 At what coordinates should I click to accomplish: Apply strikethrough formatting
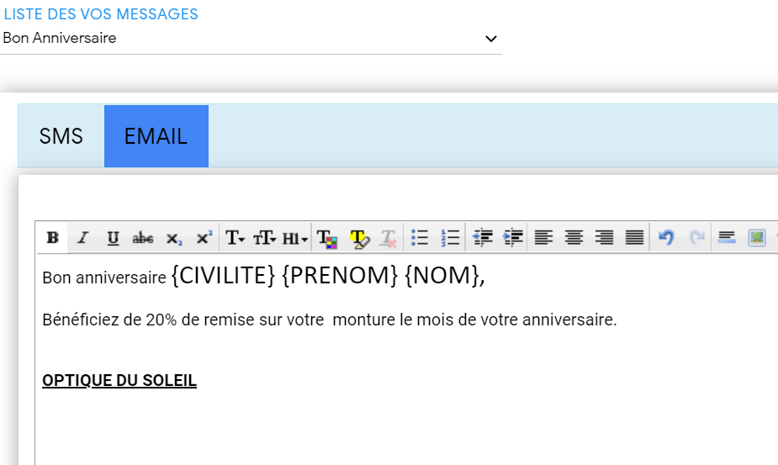(143, 238)
